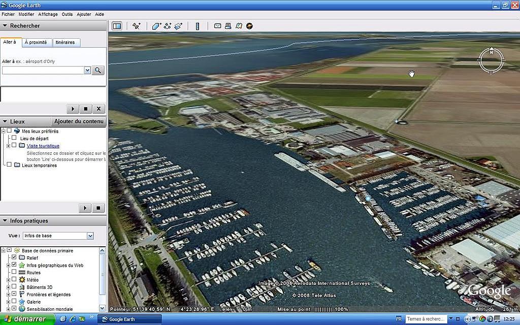Click the Galerie blue star icon
520x325 pixels.
tap(22, 302)
